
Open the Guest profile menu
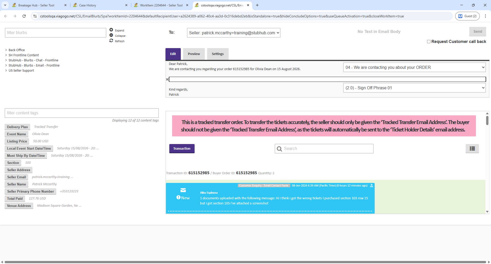[467, 16]
